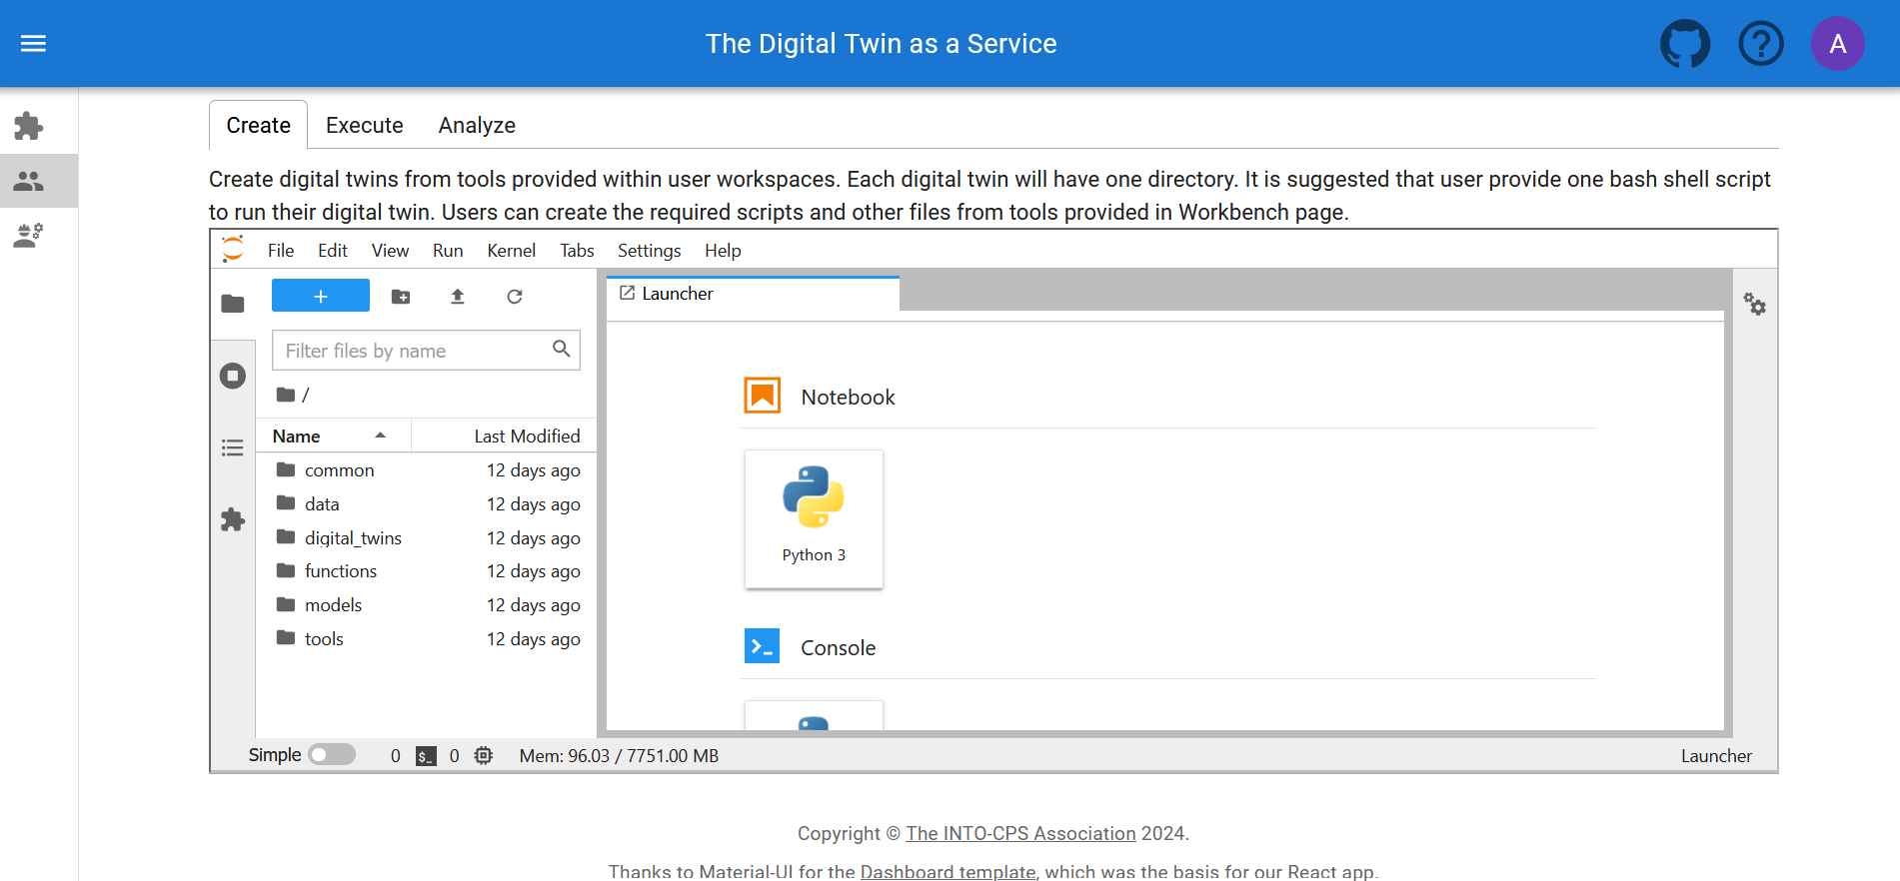The width and height of the screenshot is (1900, 881).
Task: Click the Jupyter logo icon
Action: click(233, 249)
